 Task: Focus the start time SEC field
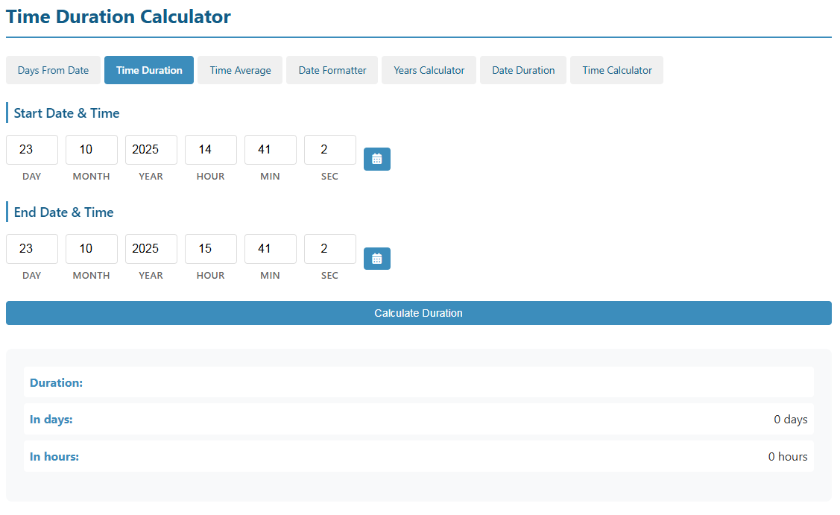(330, 150)
